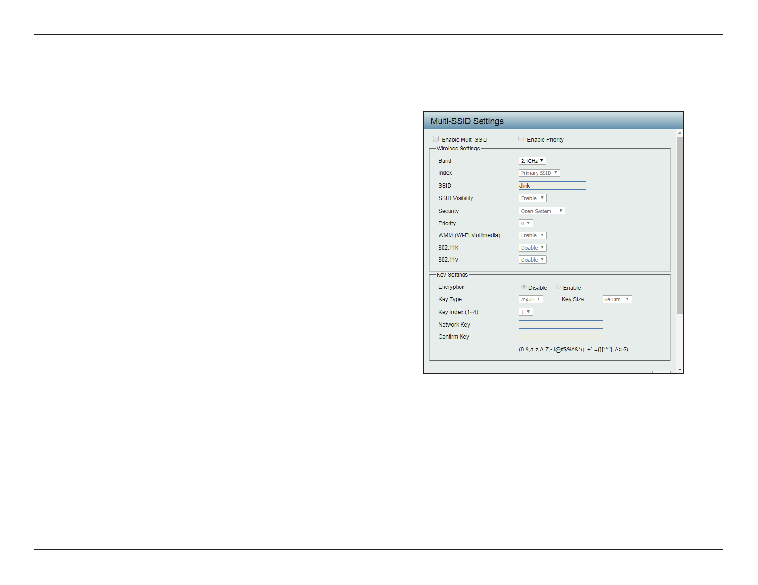Select the Encryption Enable radio button
The width and height of the screenshot is (758, 585).
tap(558, 287)
